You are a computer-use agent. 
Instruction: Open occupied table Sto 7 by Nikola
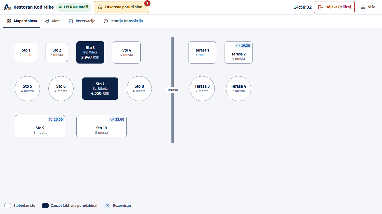point(100,89)
